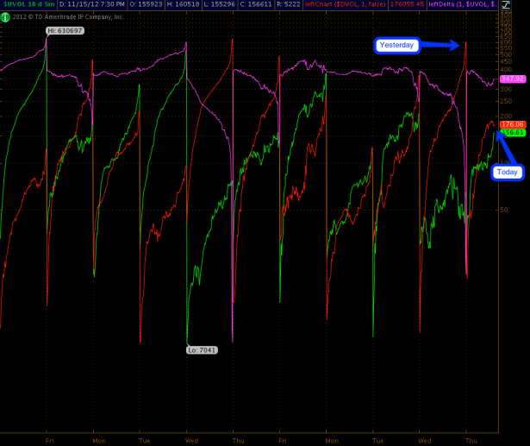Click the 500 level on price axis
This screenshot has width=530, height=446.
506,54
